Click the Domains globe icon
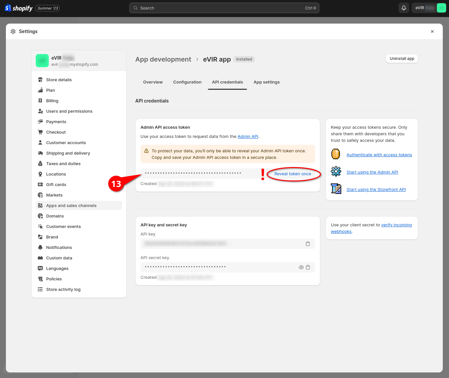This screenshot has height=378, width=449. [40, 216]
